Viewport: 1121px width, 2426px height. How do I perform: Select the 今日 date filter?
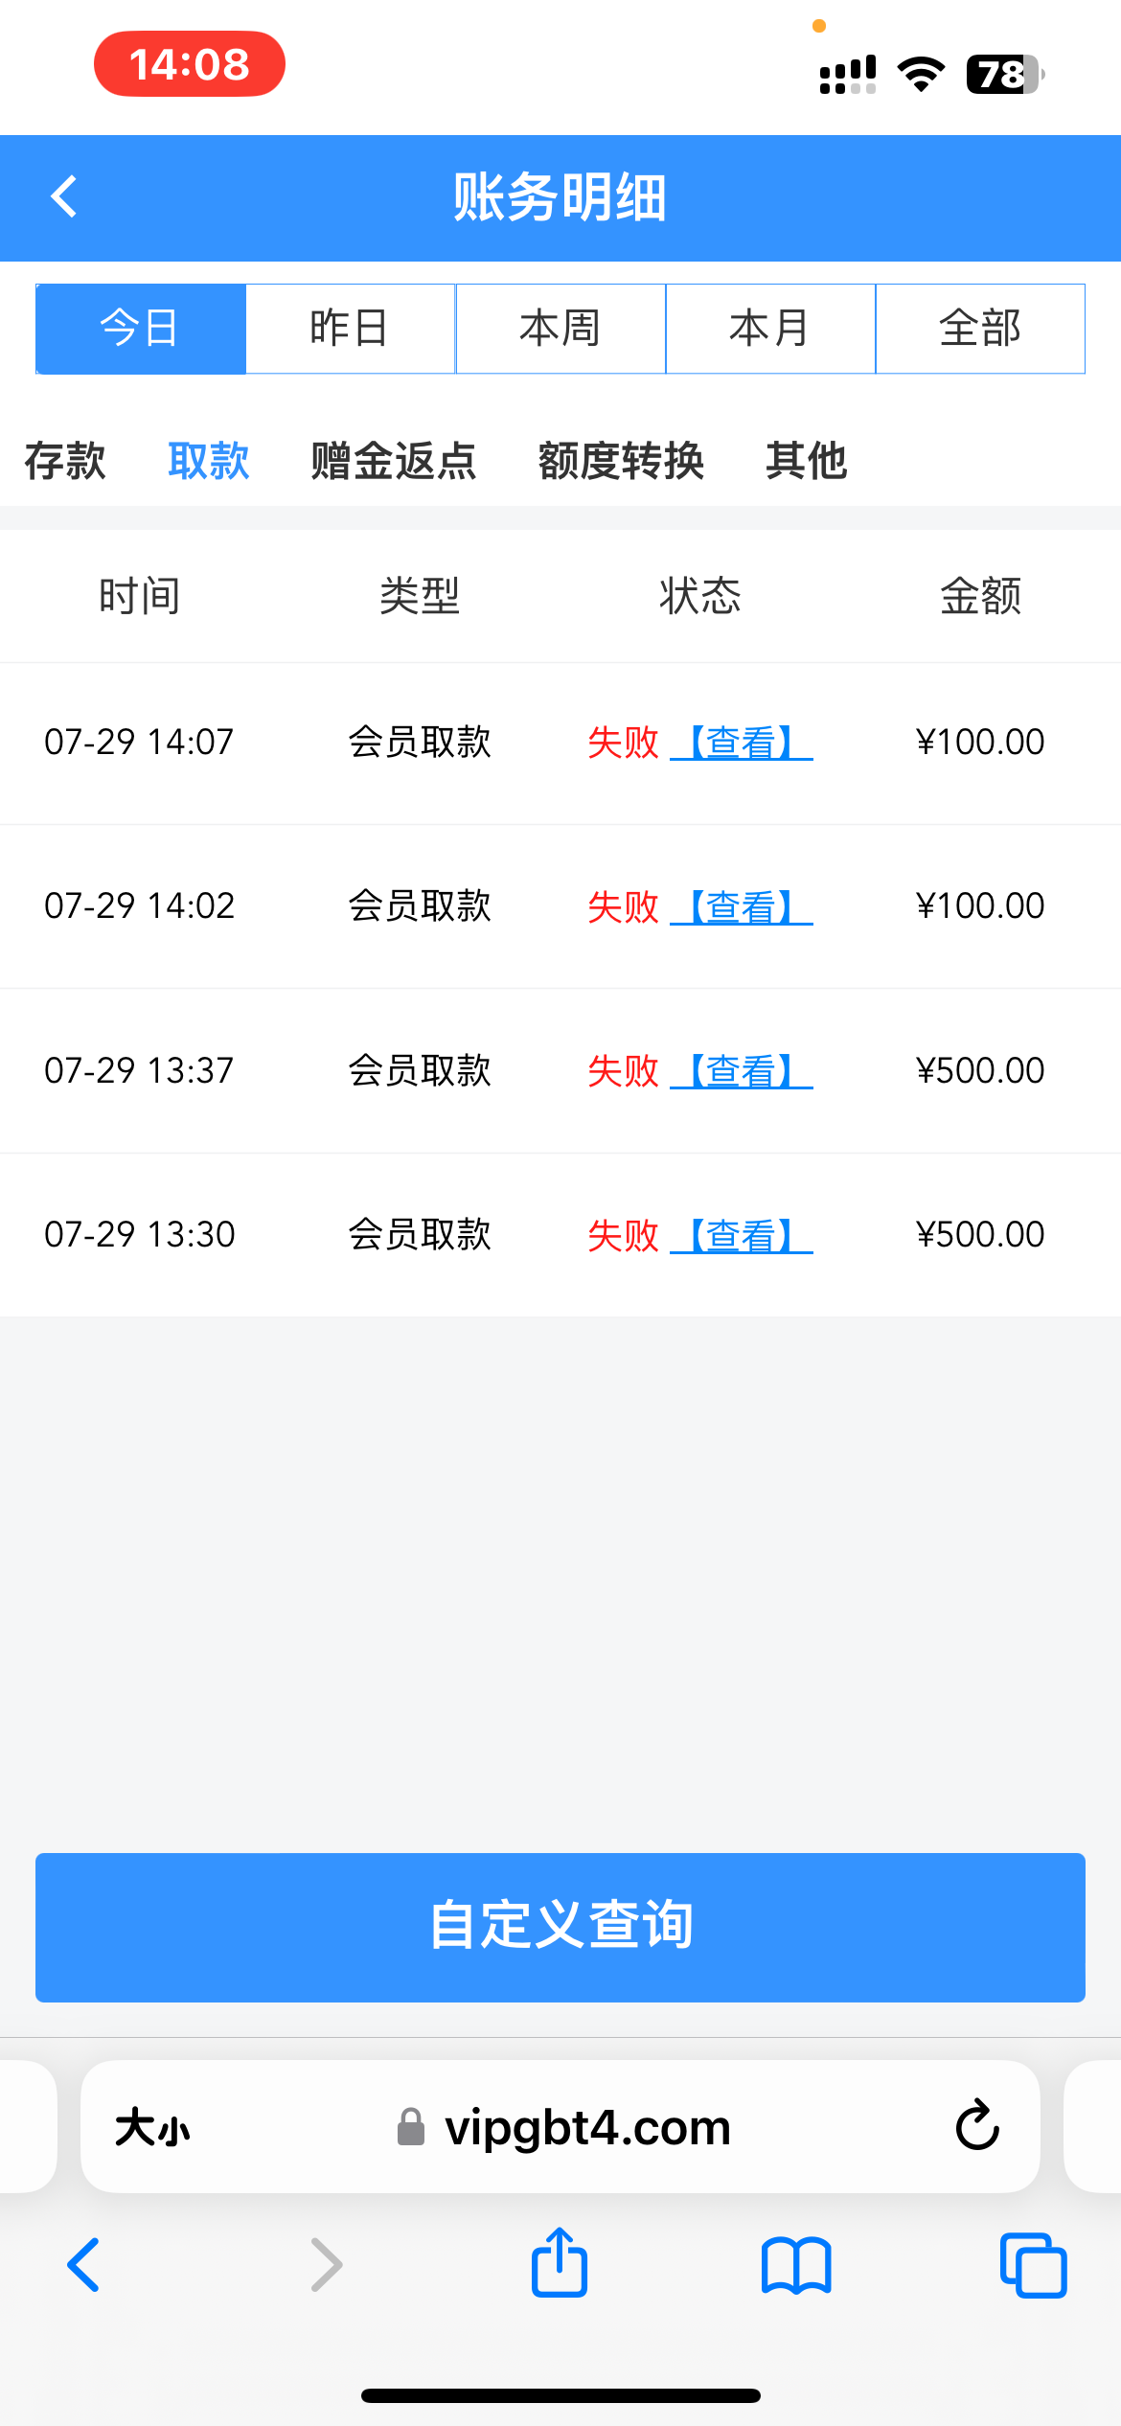click(x=141, y=329)
